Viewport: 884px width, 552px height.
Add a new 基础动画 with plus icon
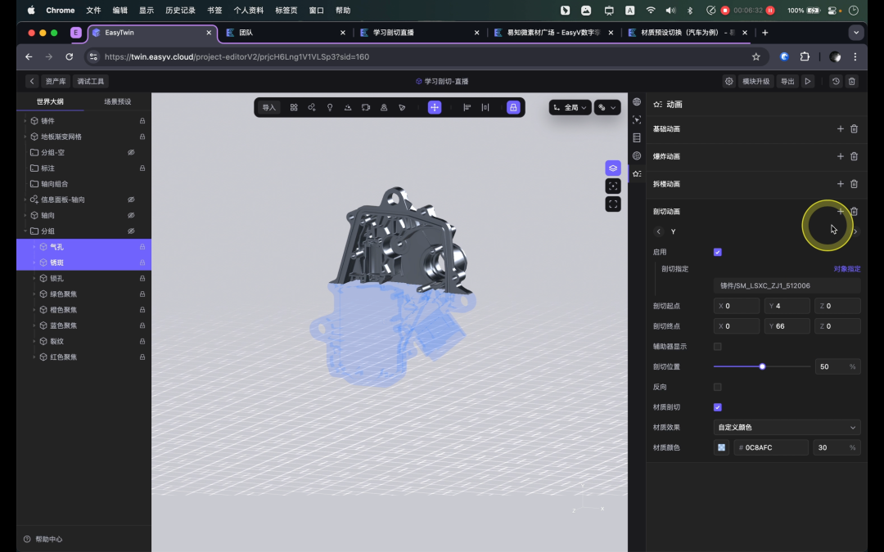[840, 129]
